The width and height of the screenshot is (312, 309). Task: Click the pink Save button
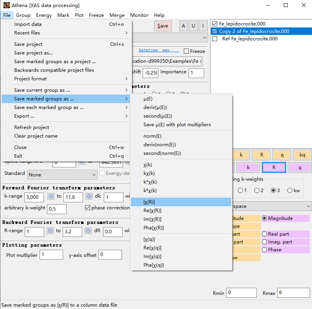pyautogui.click(x=163, y=26)
